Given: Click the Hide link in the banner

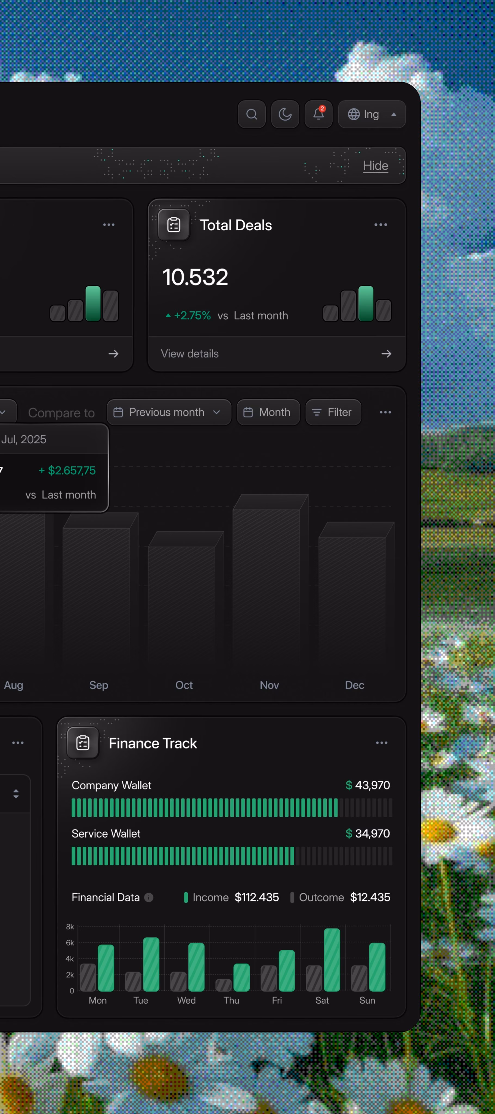Looking at the screenshot, I should coord(375,166).
